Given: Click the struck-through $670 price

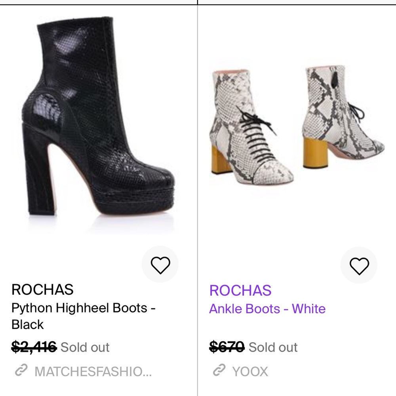Looking at the screenshot, I should point(227,347).
